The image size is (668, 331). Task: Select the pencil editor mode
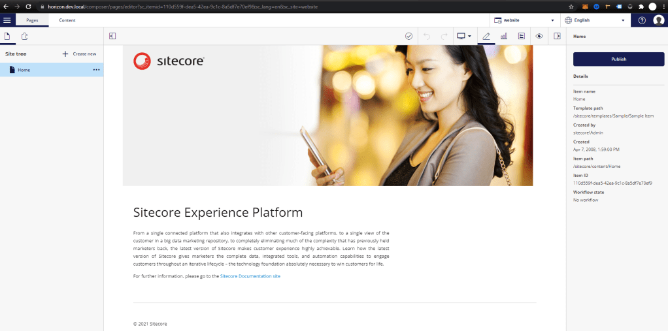pyautogui.click(x=486, y=36)
